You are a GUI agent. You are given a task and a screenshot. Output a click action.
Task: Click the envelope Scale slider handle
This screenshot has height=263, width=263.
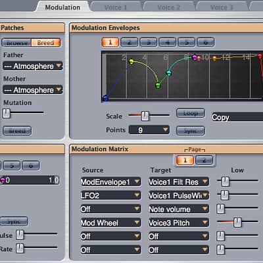145,116
